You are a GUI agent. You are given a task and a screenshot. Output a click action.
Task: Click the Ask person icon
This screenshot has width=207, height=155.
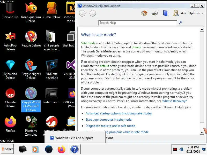tap(176, 13)
